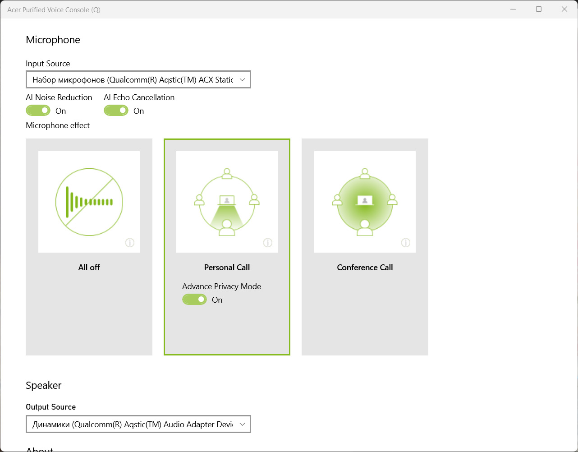Click the Personal Call mode illustration
This screenshot has width=578, height=452.
coord(227,202)
